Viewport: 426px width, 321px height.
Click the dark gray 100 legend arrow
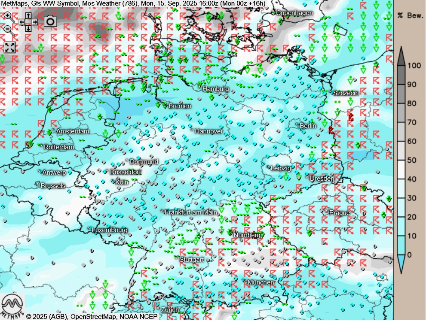click(x=401, y=56)
